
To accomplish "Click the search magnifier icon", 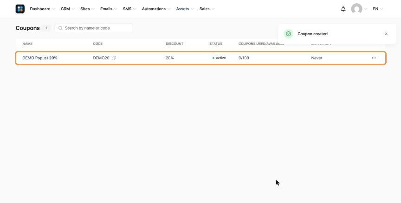I will pyautogui.click(x=60, y=28).
